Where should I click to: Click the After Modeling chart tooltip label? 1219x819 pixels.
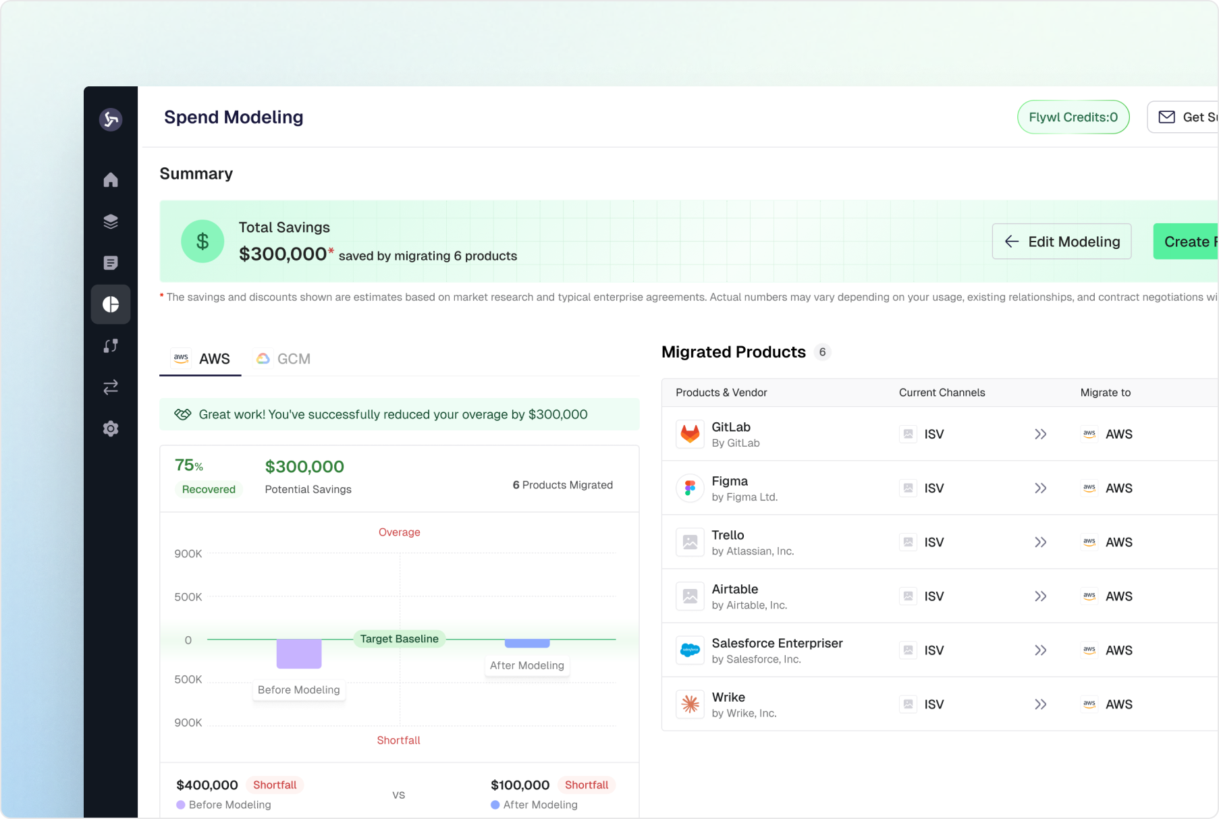point(527,665)
